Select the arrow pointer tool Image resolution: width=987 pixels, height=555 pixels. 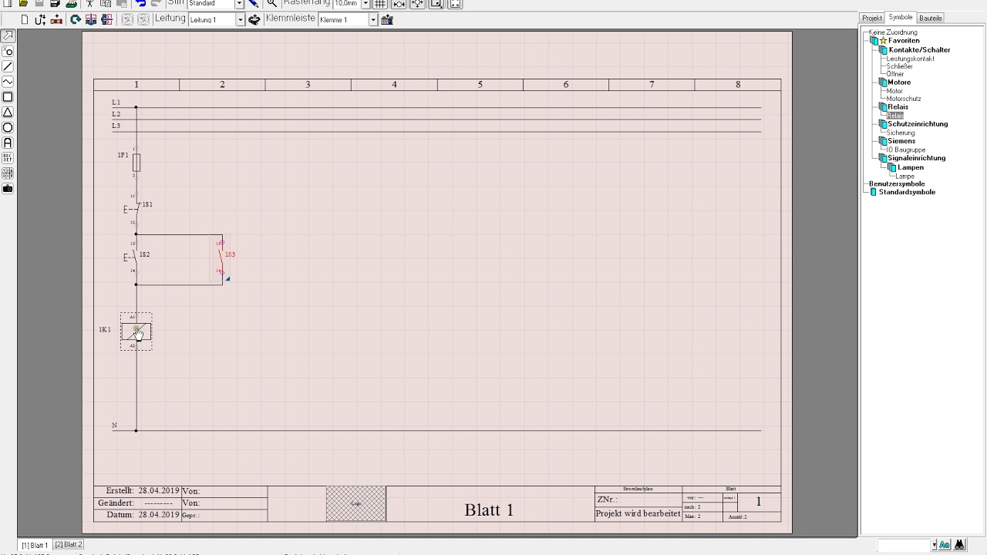pyautogui.click(x=8, y=35)
